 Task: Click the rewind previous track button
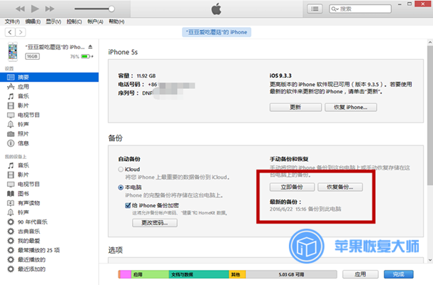point(20,9)
